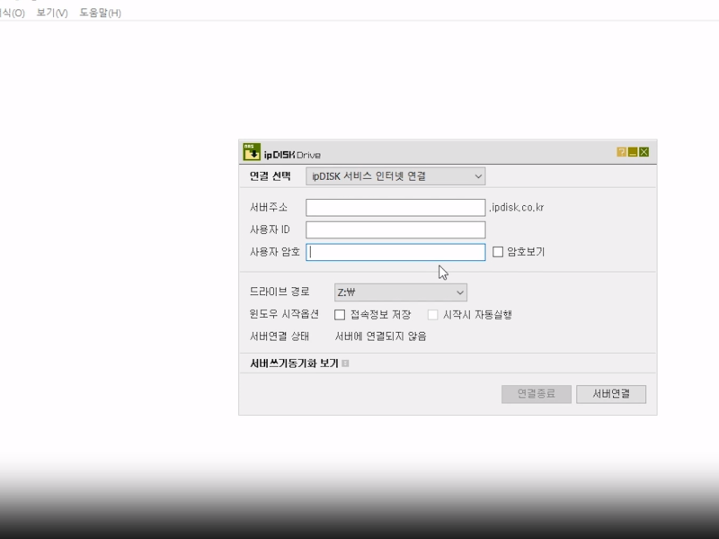Image resolution: width=719 pixels, height=539 pixels.
Task: Click inside the 서버주소 input field
Action: pos(395,209)
